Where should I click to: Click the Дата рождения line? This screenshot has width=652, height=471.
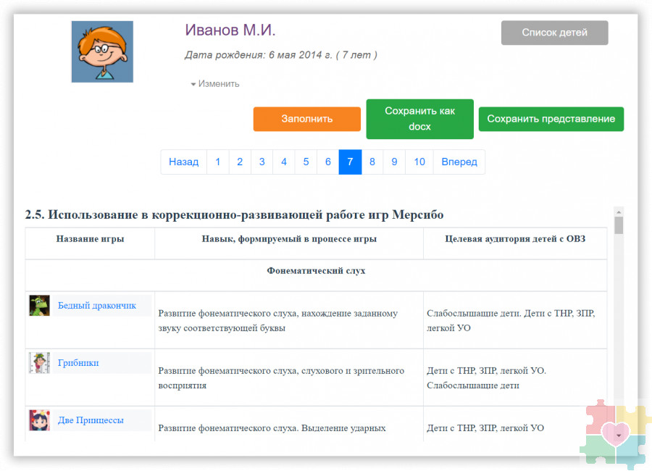[281, 55]
